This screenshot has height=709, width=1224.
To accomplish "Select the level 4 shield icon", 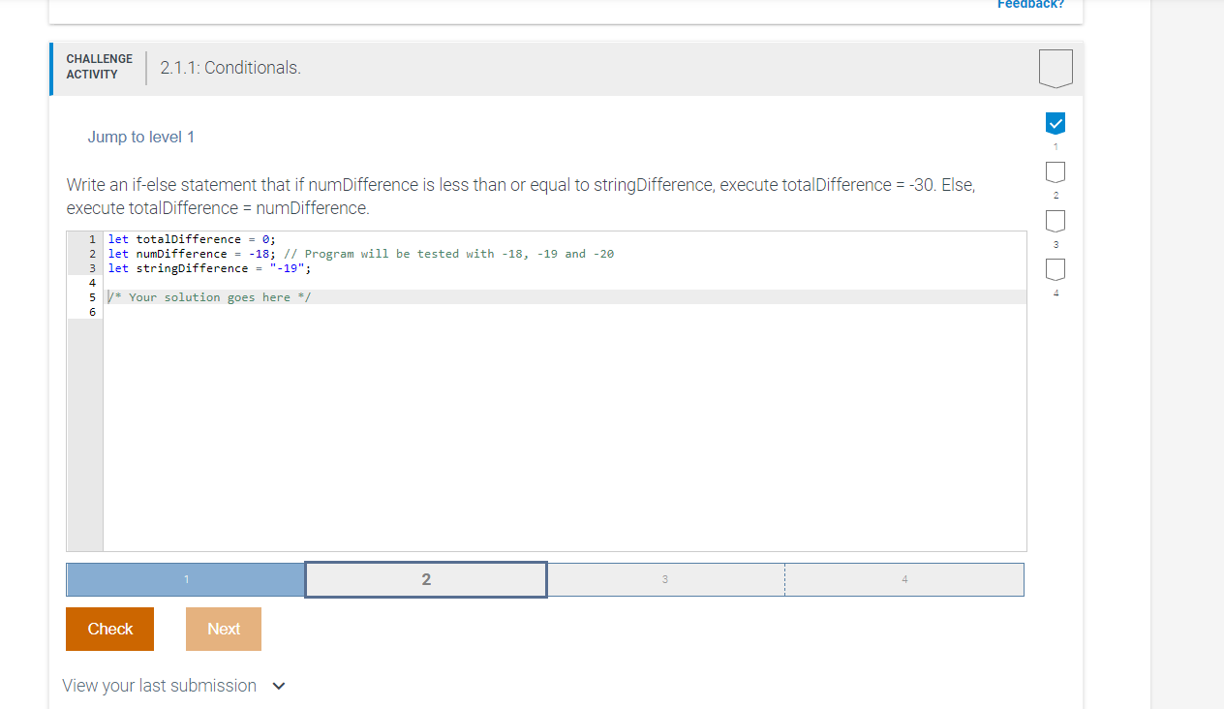I will (x=1055, y=269).
